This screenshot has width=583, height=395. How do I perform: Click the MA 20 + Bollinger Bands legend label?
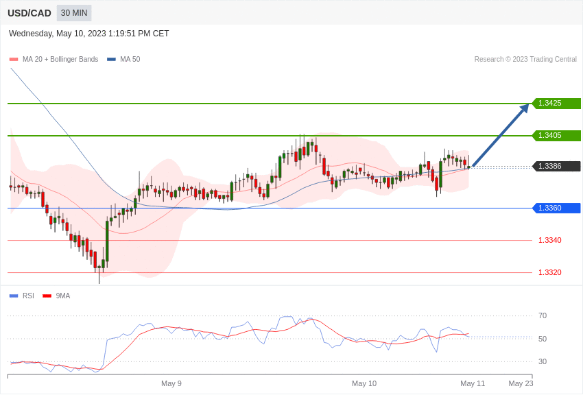coord(60,60)
